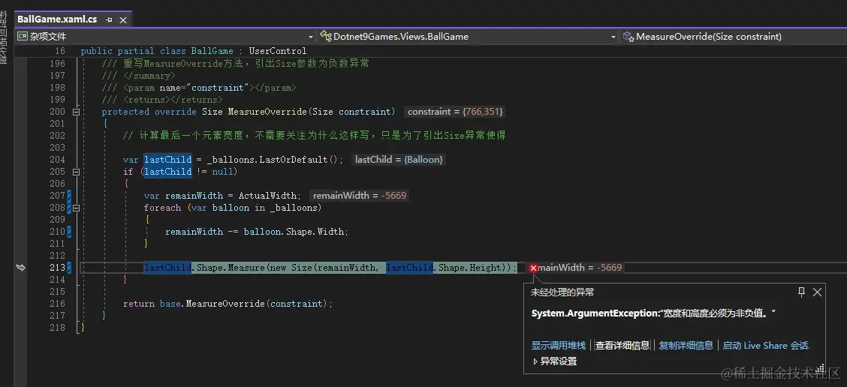Image resolution: width=847 pixels, height=387 pixels.
Task: Click line number 213 in the gutter
Action: [57, 268]
